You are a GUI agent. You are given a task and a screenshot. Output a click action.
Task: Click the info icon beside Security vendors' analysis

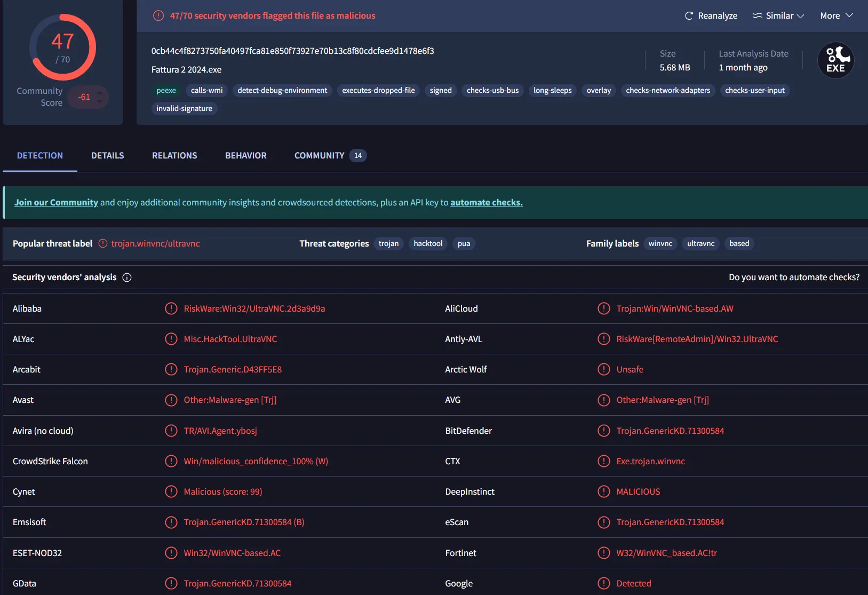pos(127,277)
